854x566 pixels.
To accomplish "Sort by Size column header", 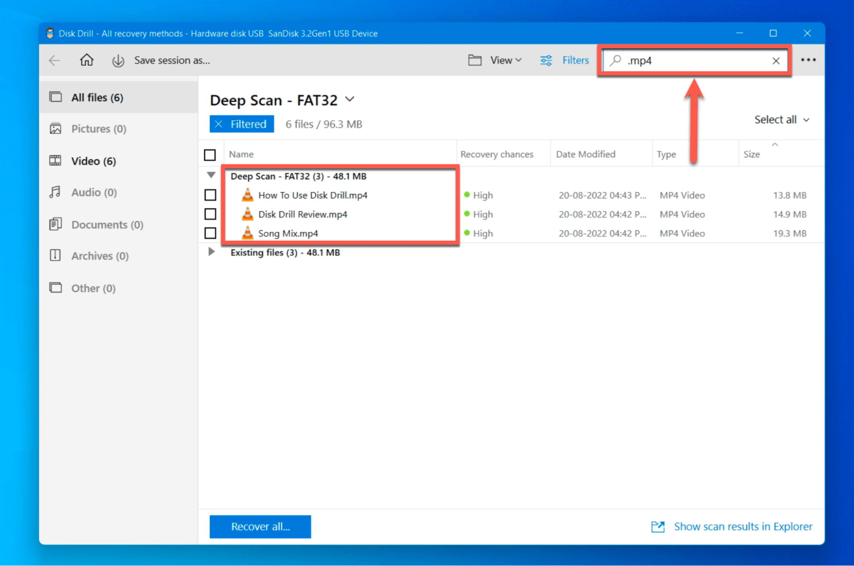I will point(751,154).
